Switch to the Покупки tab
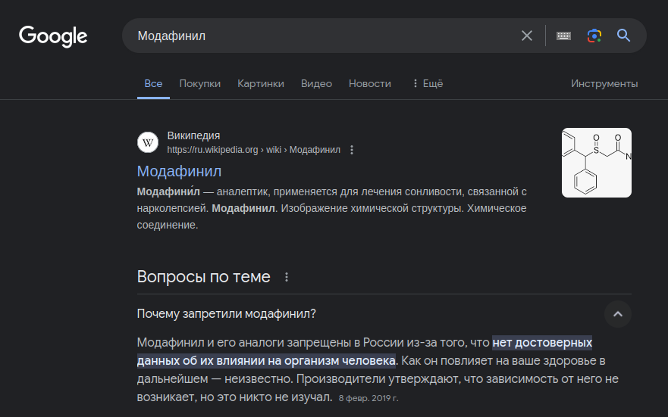This screenshot has height=417, width=668. tap(200, 84)
